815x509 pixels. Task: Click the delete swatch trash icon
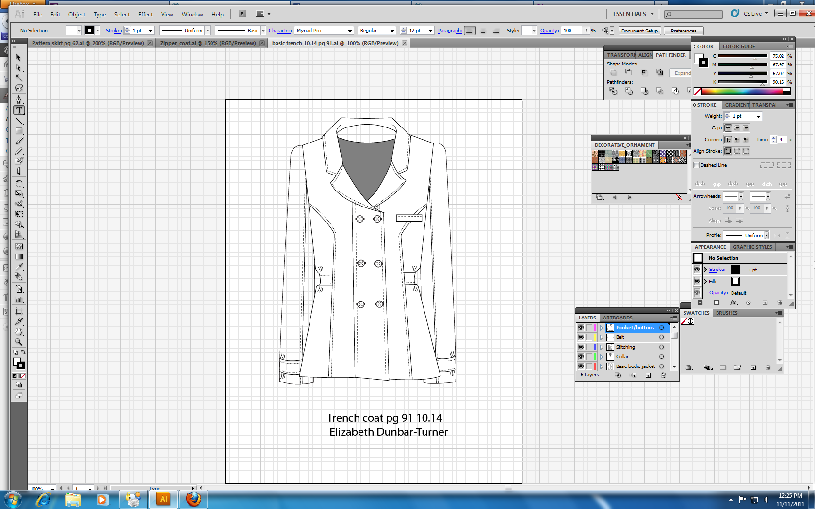(767, 368)
